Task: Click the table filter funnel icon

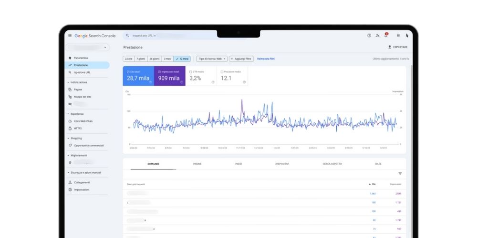Action: coord(400,174)
